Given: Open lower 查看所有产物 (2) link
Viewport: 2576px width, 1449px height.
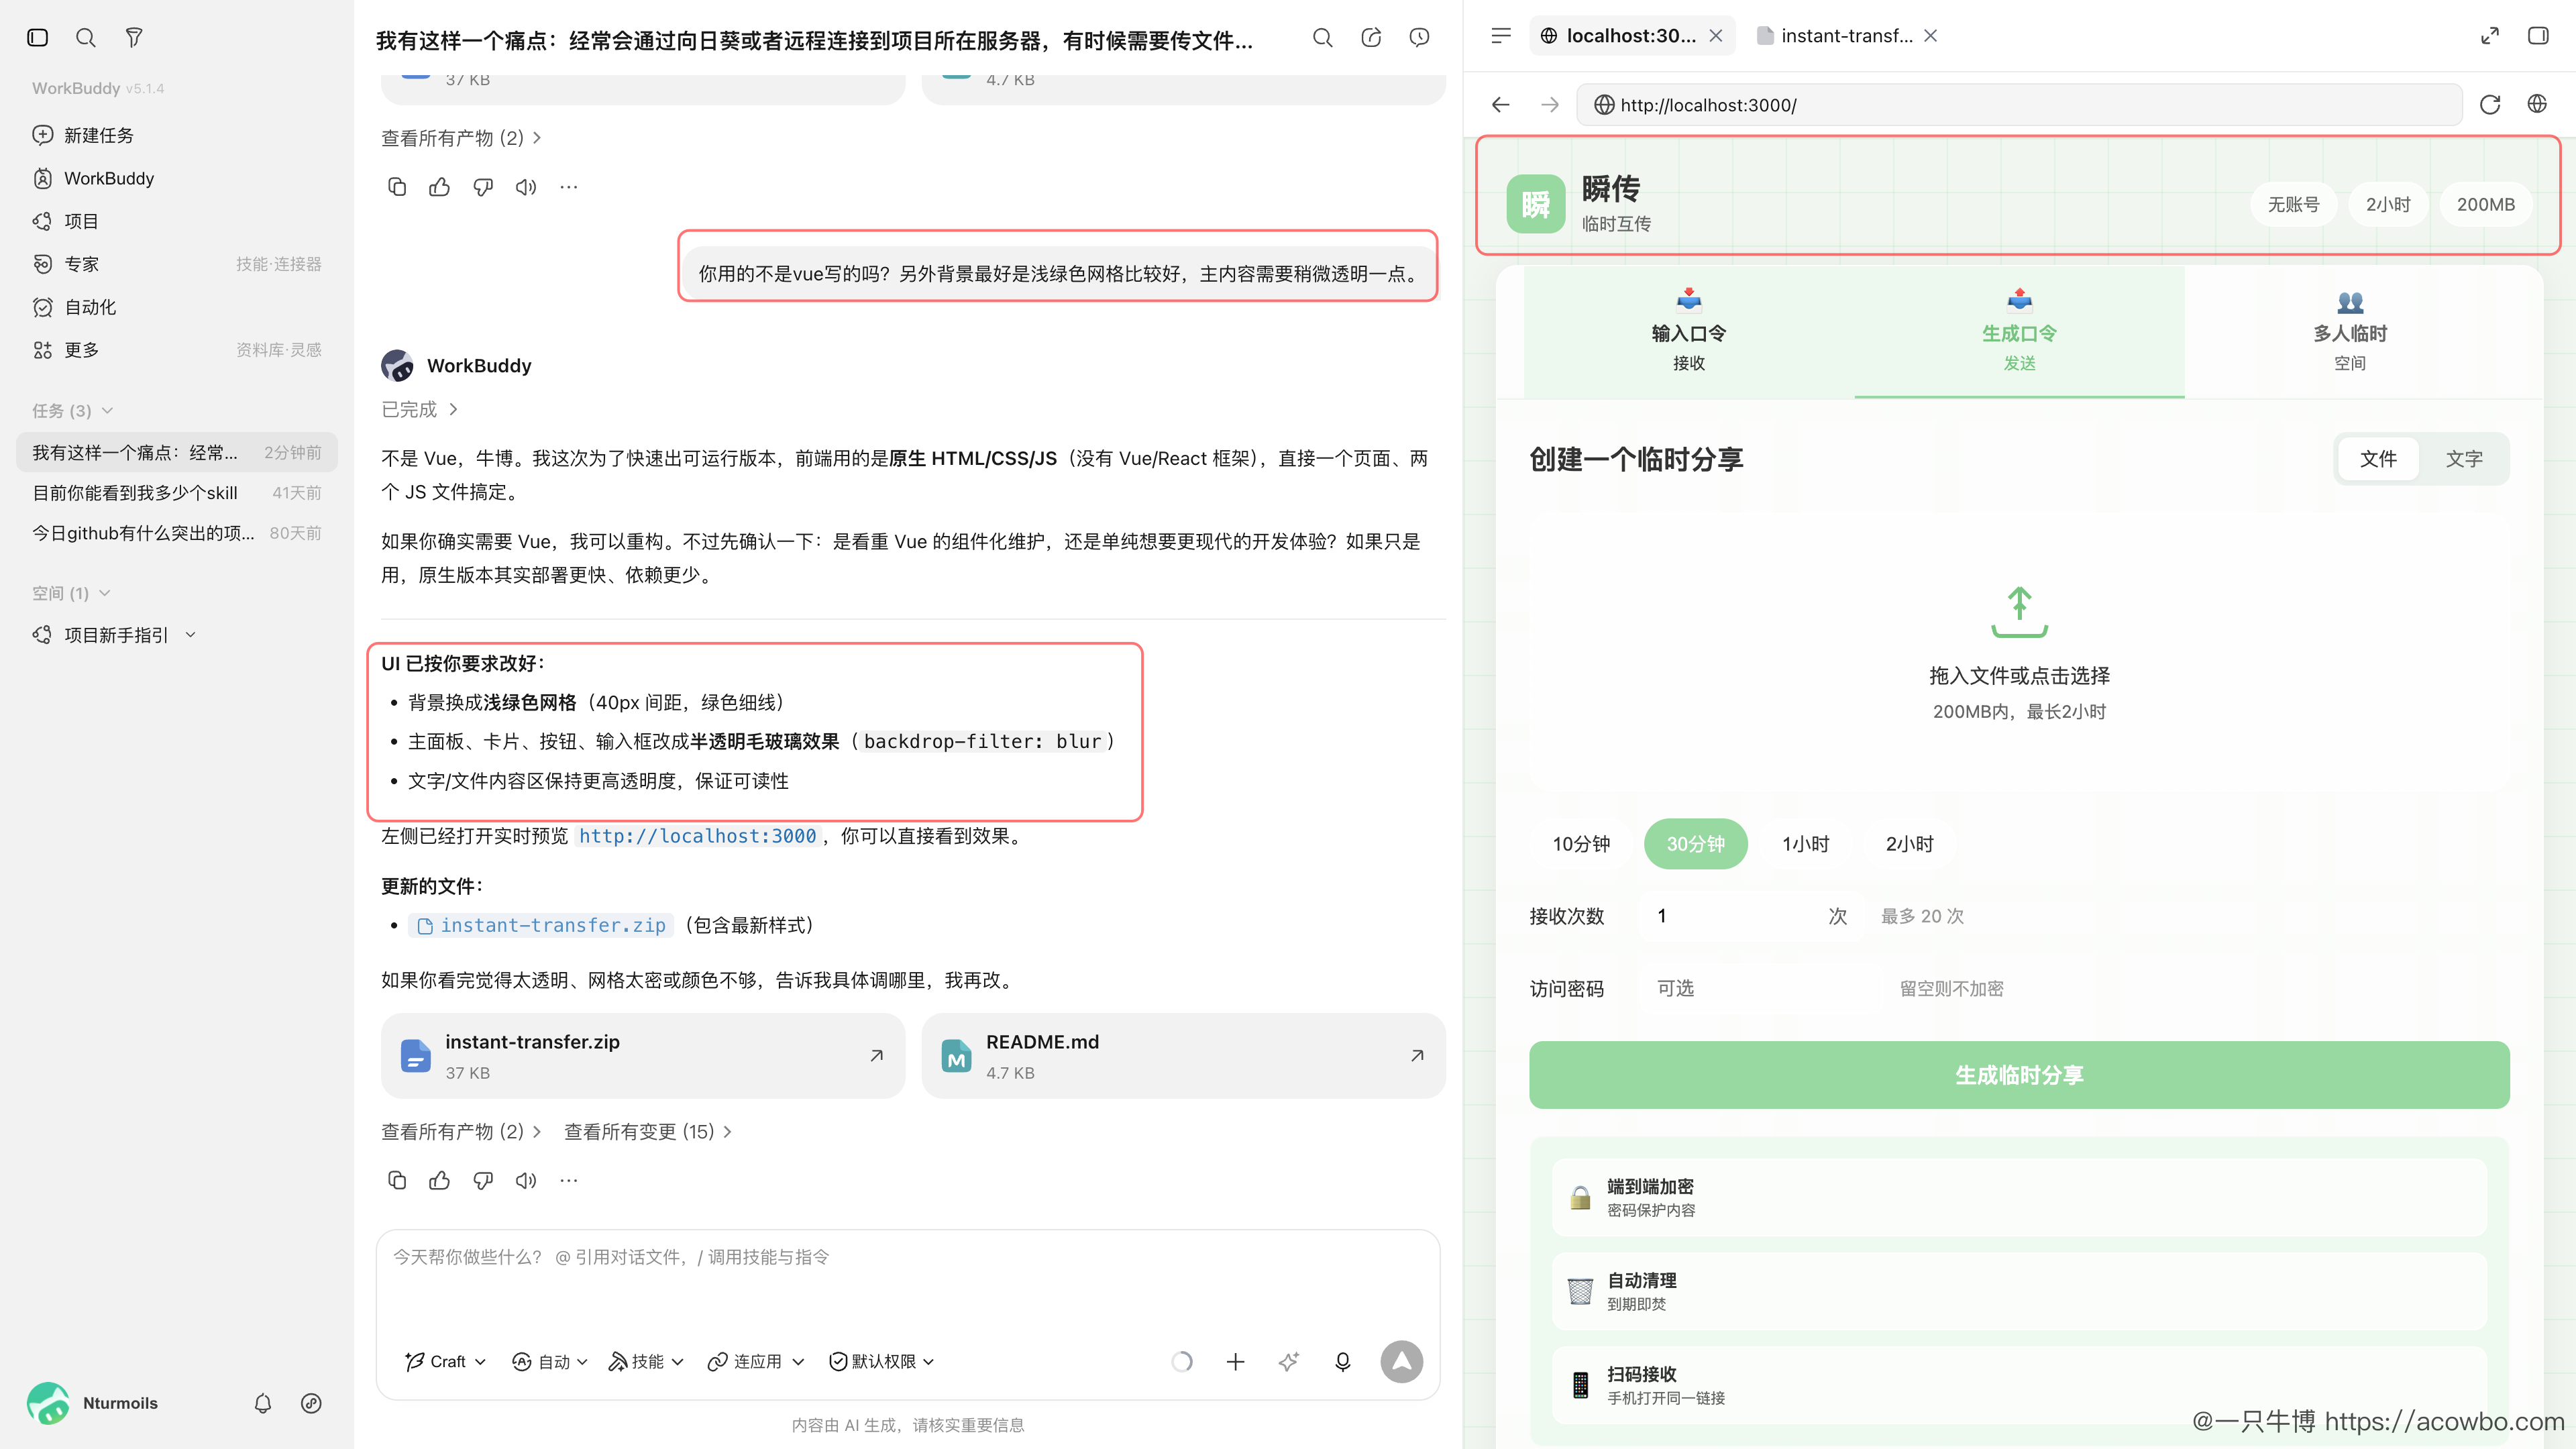Looking at the screenshot, I should pos(461,1132).
